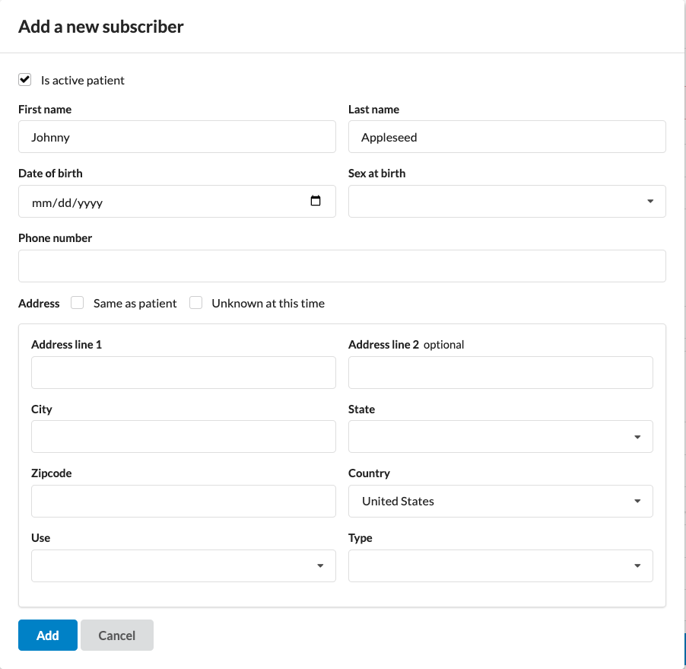The height and width of the screenshot is (669, 686).
Task: Click the mm/dd/yyyy date text in Date of birth
Action: click(x=67, y=202)
